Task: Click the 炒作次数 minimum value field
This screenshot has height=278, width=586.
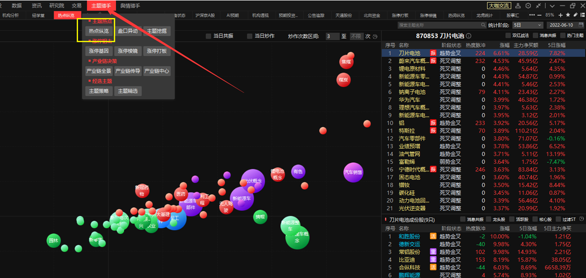Action: point(332,36)
